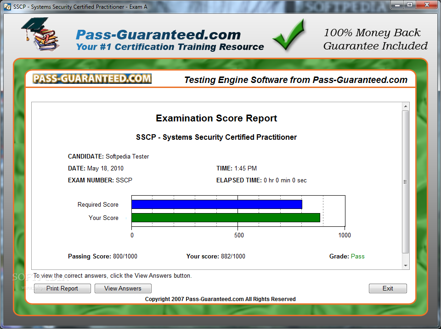Screen dimensions: 441x329
Task: Maximize the SSCP exam window
Action: pyautogui.click(x=409, y=5)
